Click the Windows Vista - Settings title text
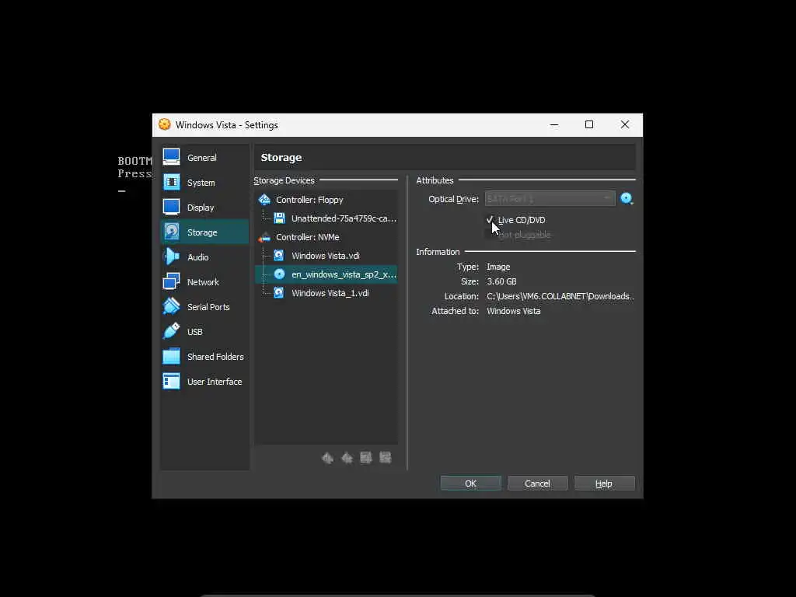Viewport: 796px width, 597px height. (x=226, y=125)
